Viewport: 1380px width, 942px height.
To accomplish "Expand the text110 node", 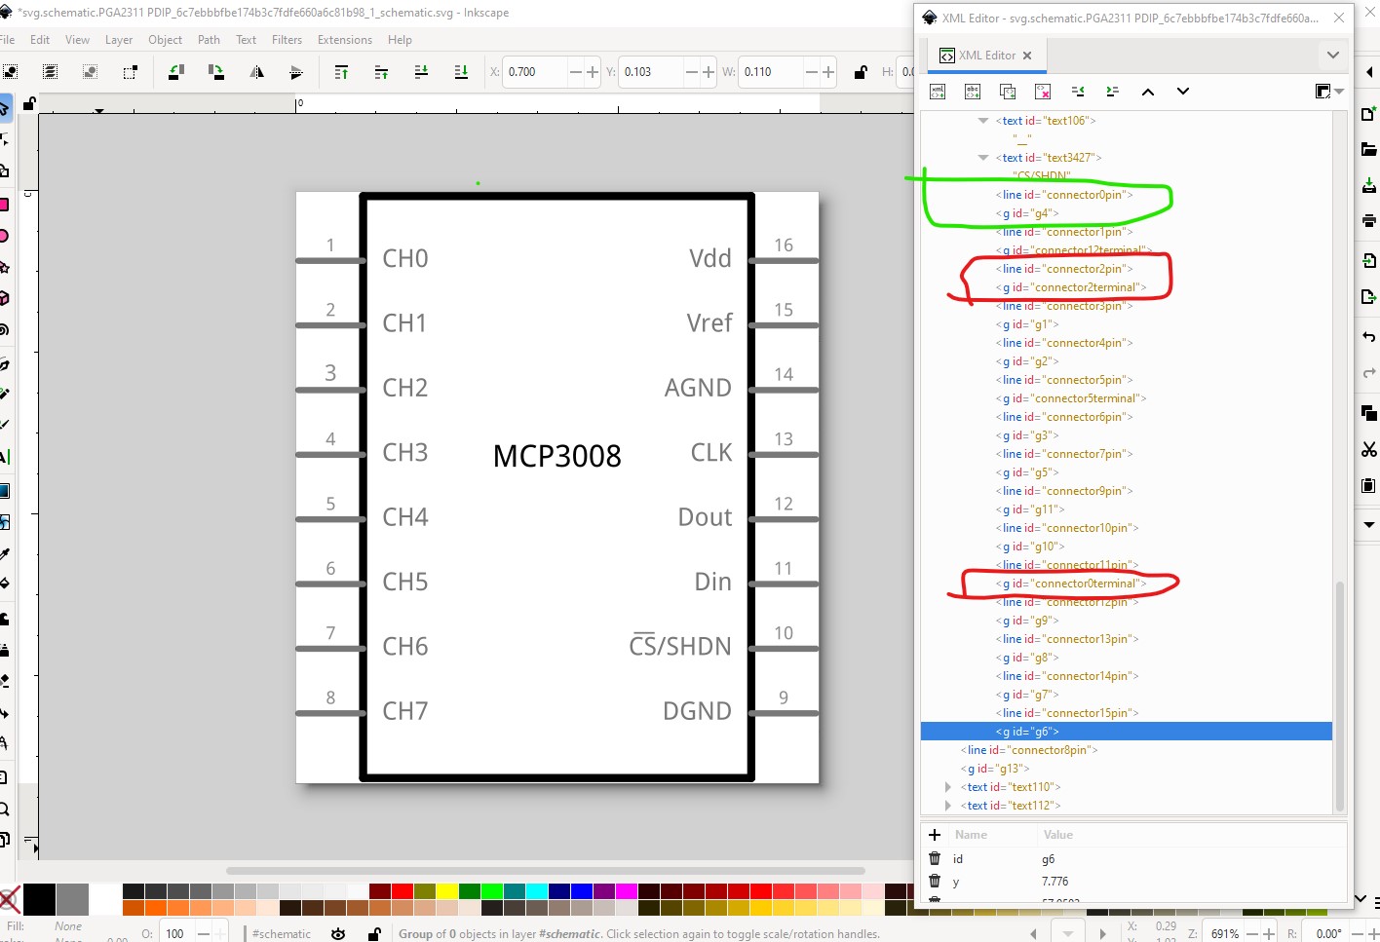I will point(948,787).
